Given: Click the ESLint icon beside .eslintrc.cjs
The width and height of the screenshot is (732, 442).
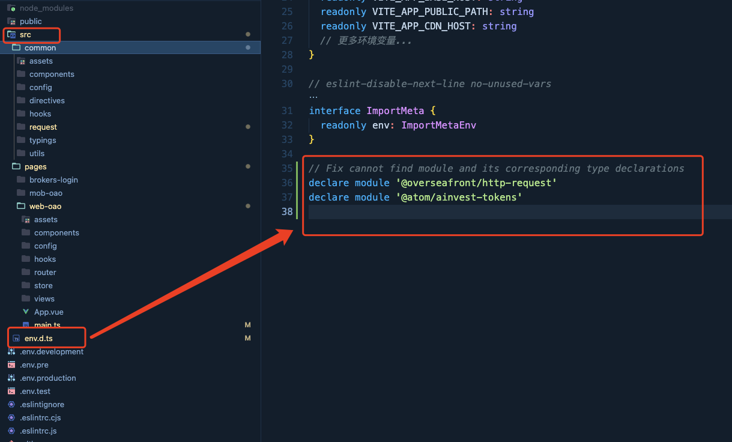Looking at the screenshot, I should pos(11,417).
